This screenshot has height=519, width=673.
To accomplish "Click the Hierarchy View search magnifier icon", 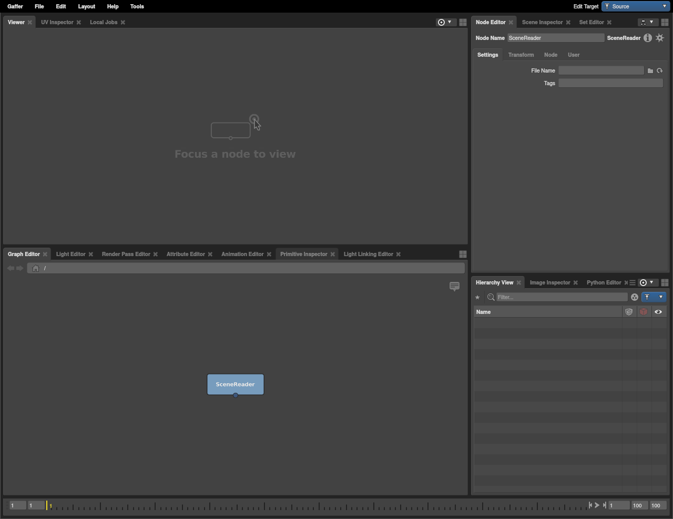I will click(491, 297).
